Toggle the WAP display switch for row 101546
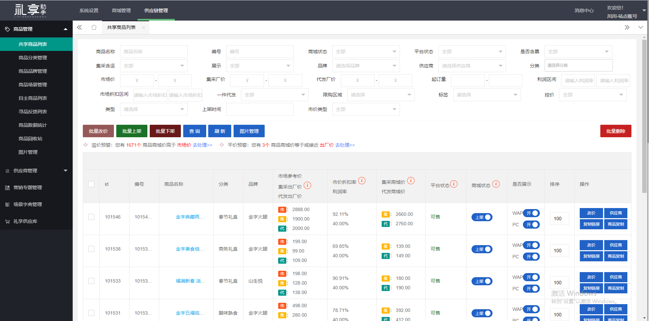This screenshot has width=649, height=321. pos(531,213)
